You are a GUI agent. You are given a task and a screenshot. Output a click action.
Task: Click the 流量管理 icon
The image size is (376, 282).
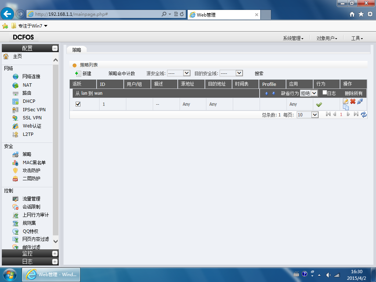pyautogui.click(x=15, y=199)
